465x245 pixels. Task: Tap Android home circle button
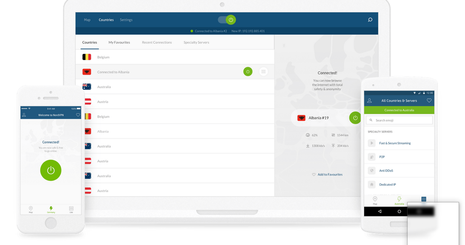pyautogui.click(x=399, y=211)
